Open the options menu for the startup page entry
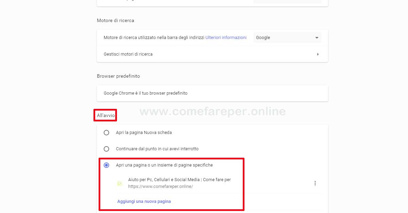 315,183
